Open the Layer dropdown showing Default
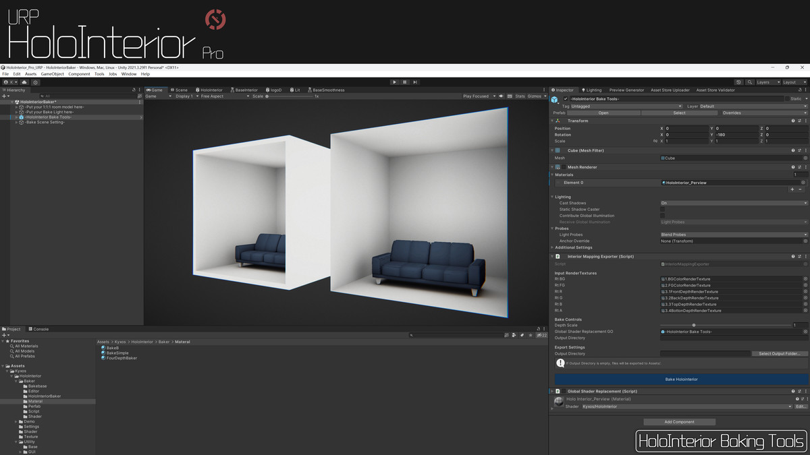 (x=753, y=106)
